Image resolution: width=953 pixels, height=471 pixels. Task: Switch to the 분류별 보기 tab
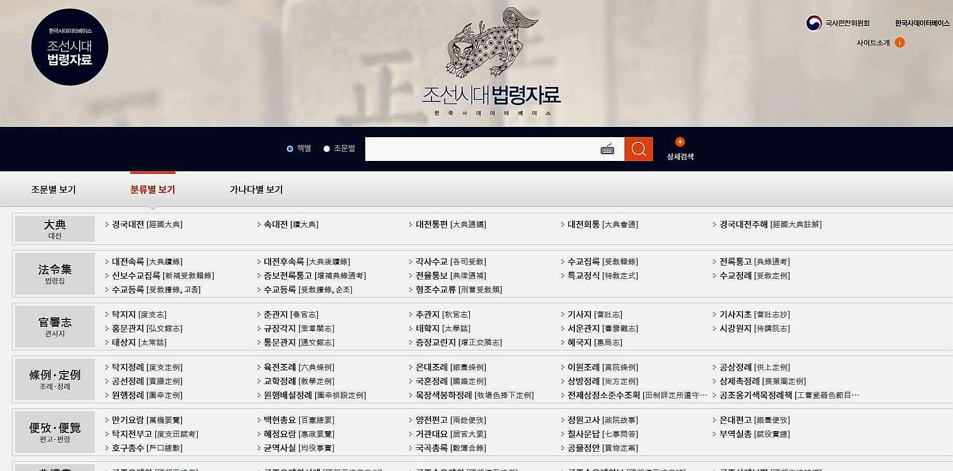coord(153,189)
